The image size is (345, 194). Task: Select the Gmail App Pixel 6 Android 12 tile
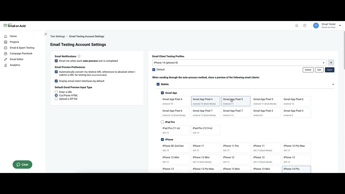coord(296,101)
